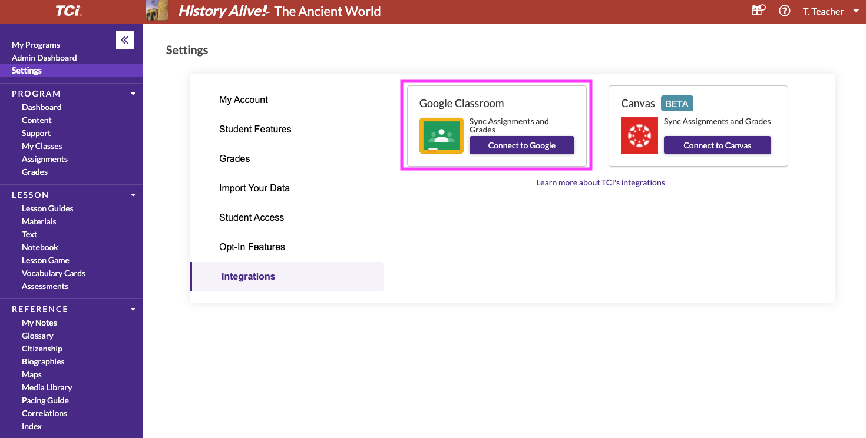Open the T. Teacher account dropdown
Screen dimensions: 866x438
tap(827, 11)
